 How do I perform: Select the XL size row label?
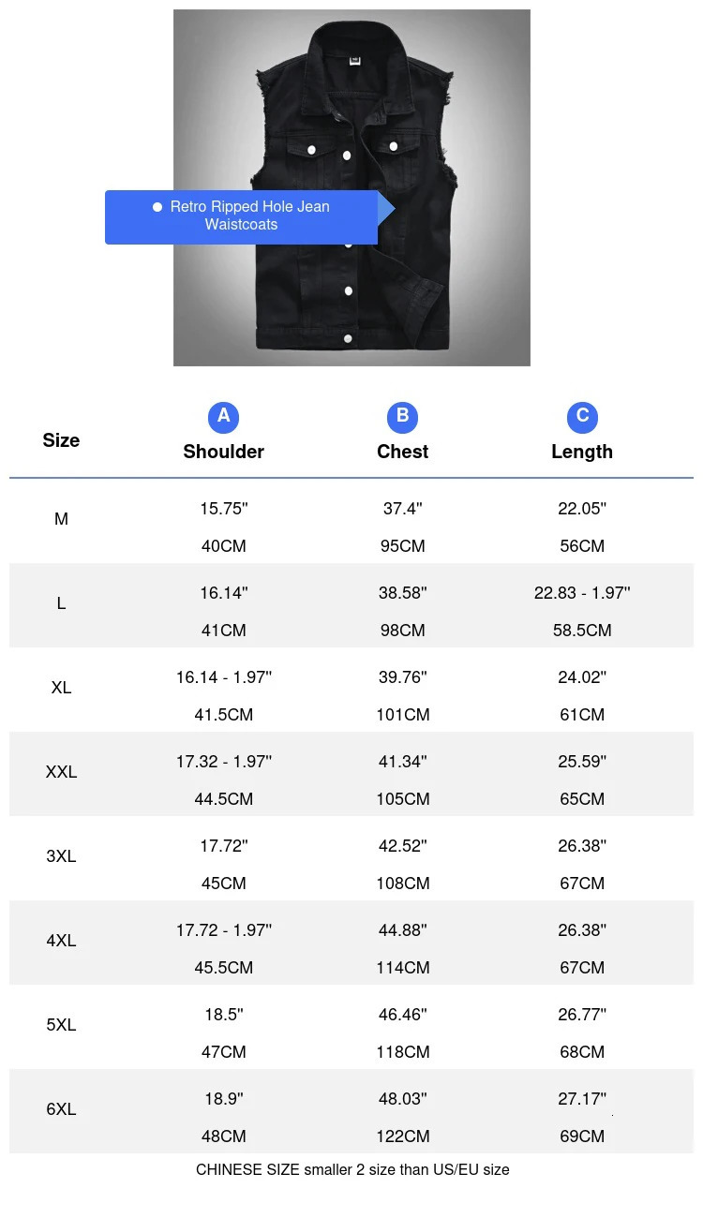[61, 688]
